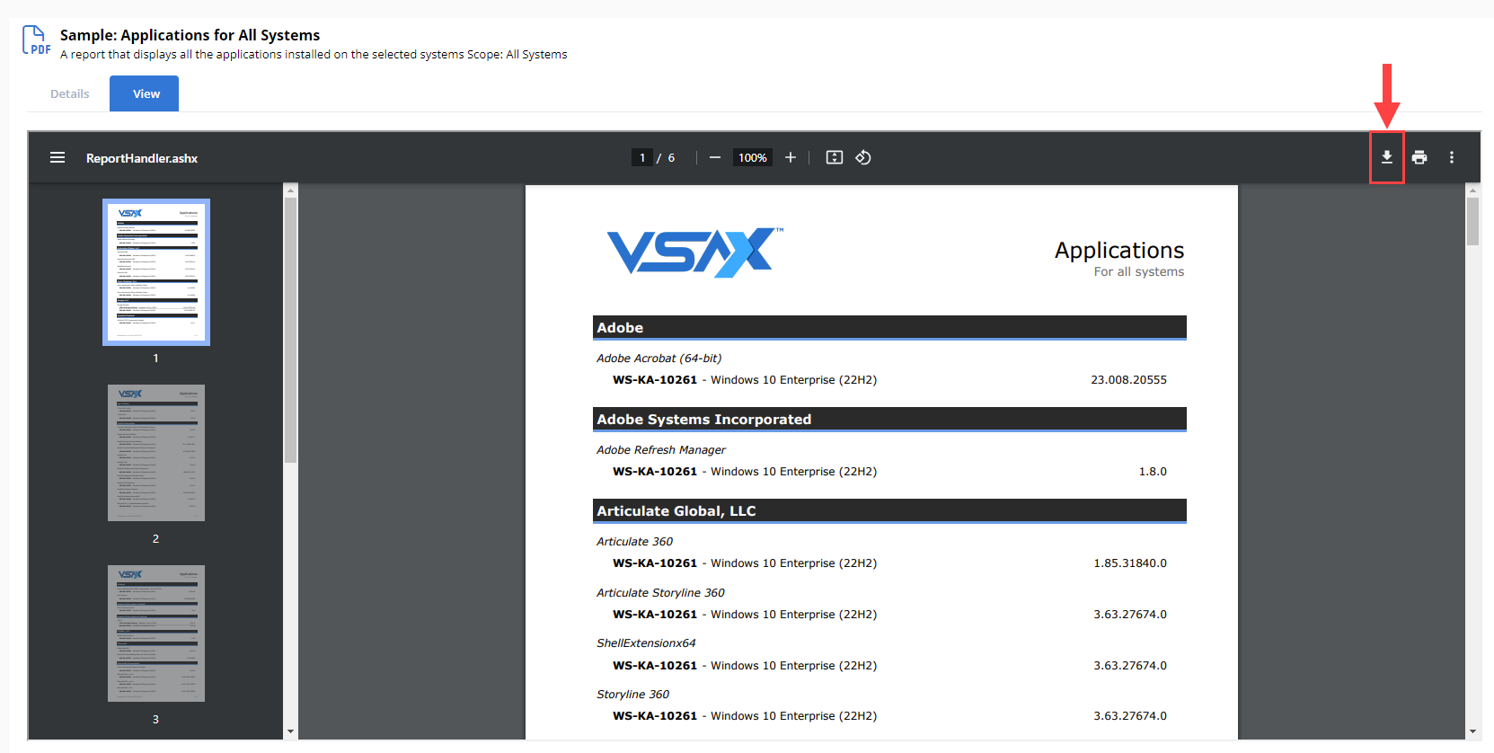Click the document scrollbar down arrow
Viewport: 1494px width, 753px height.
[1472, 731]
